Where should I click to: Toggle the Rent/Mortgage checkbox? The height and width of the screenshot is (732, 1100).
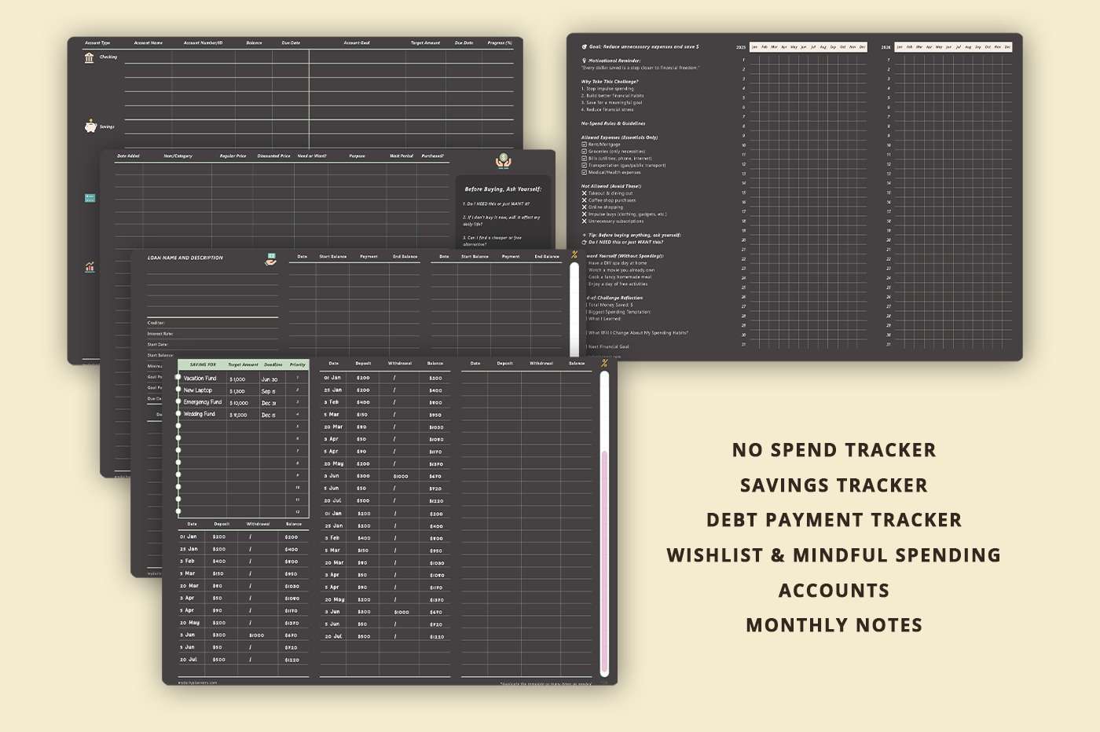pos(584,145)
